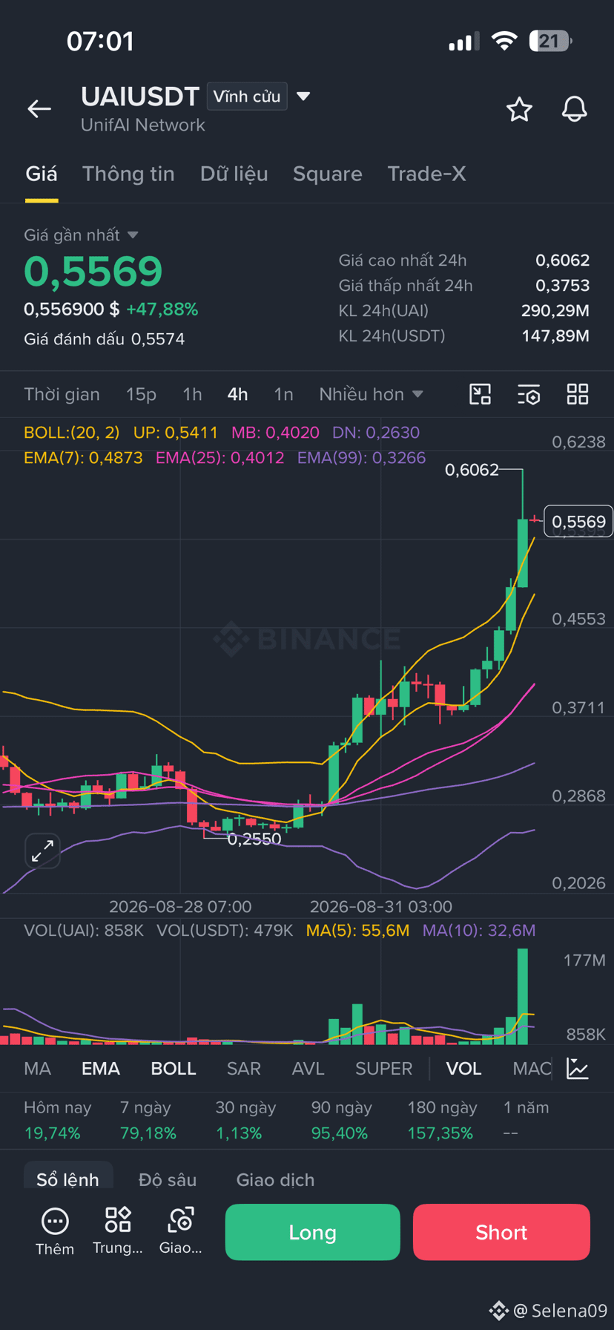Screen dimensions: 614x1330
Task: Toggle the SAR indicator on
Action: tap(244, 1069)
